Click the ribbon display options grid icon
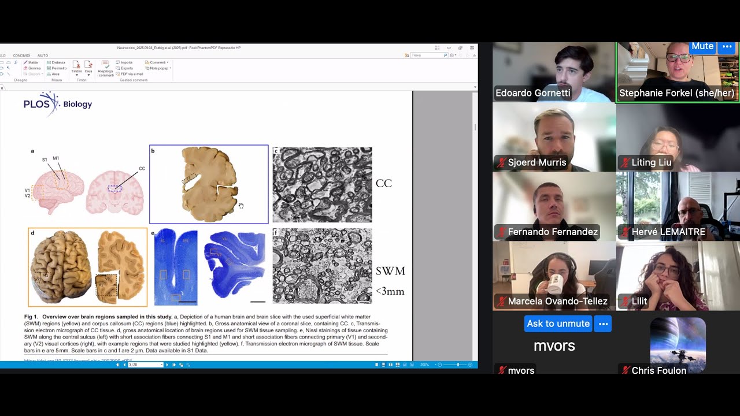The width and height of the screenshot is (740, 416). [437, 48]
